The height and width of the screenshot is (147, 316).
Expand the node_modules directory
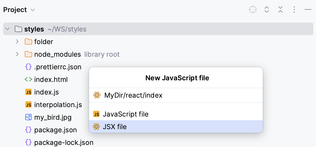coord(17,54)
